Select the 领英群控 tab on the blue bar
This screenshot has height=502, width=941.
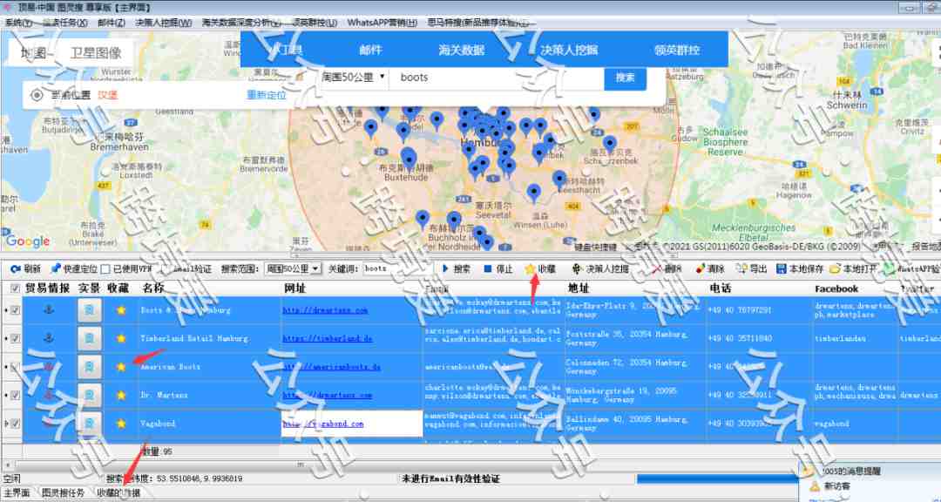(x=677, y=50)
